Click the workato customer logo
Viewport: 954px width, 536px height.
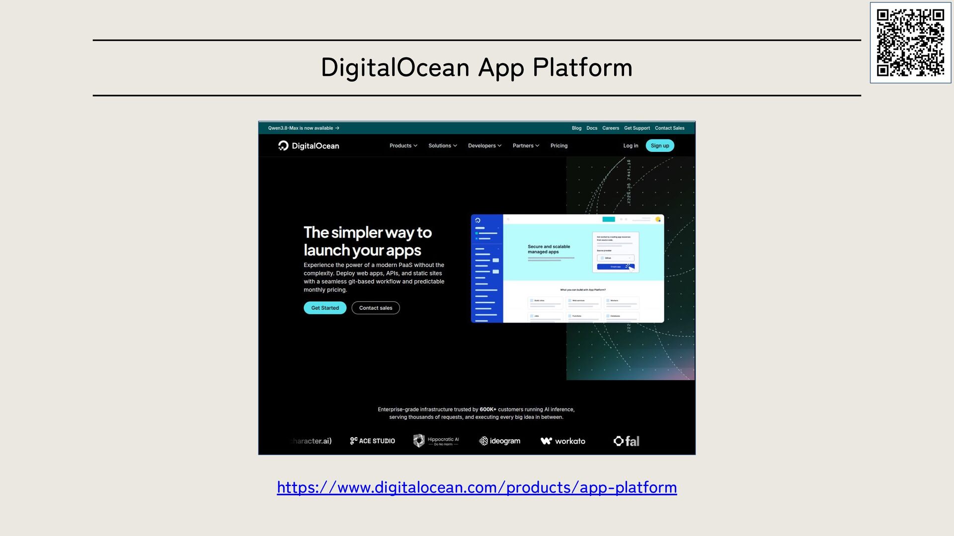[563, 441]
